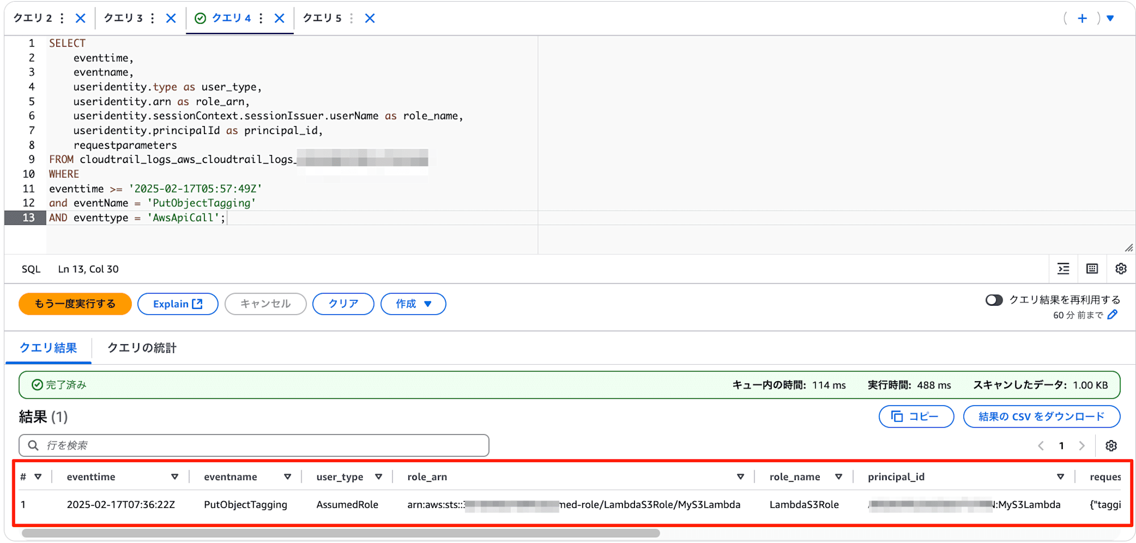
Task: Select the LambdaS3Role result cell
Action: point(804,504)
